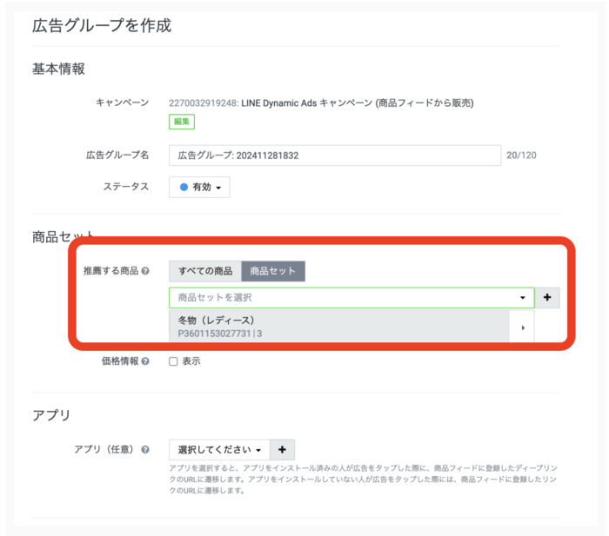This screenshot has width=609, height=536.
Task: Click the plus button beside the app dropdown
Action: (x=283, y=450)
